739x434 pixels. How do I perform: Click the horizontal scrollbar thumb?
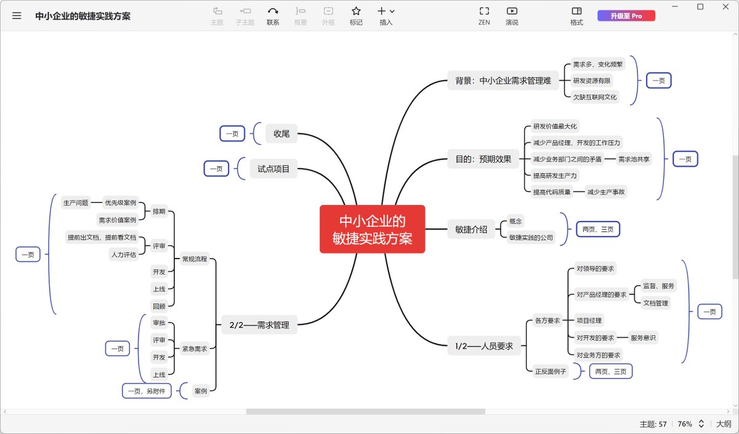[x=365, y=411]
